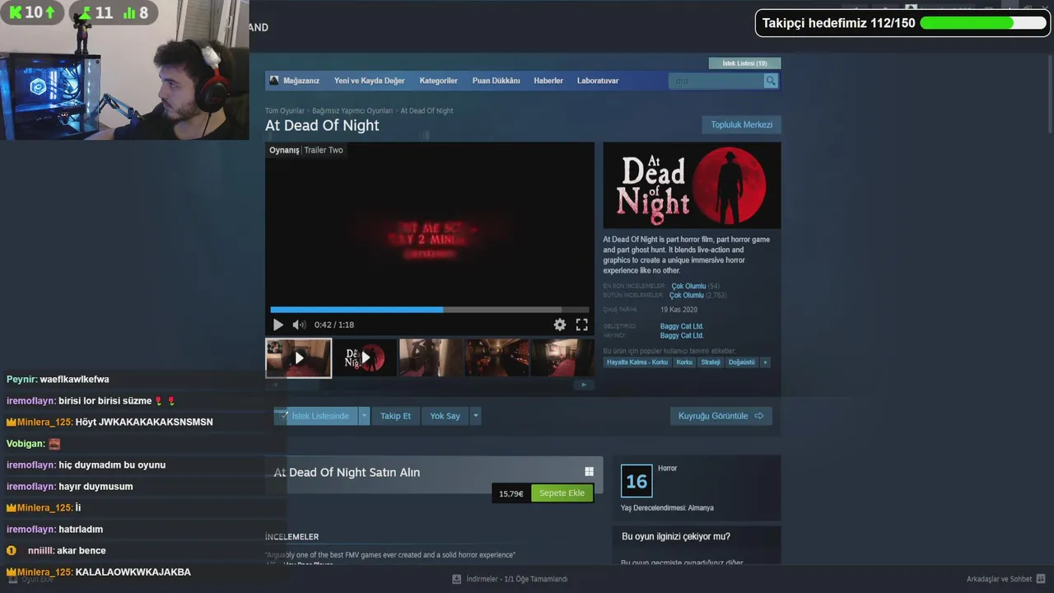Viewport: 1054px width, 593px height.
Task: Click Bağımsız Yapımcı Oyunları breadcrumb
Action: [352, 110]
